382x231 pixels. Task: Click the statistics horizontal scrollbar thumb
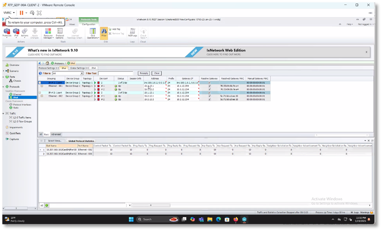[x=150, y=205]
